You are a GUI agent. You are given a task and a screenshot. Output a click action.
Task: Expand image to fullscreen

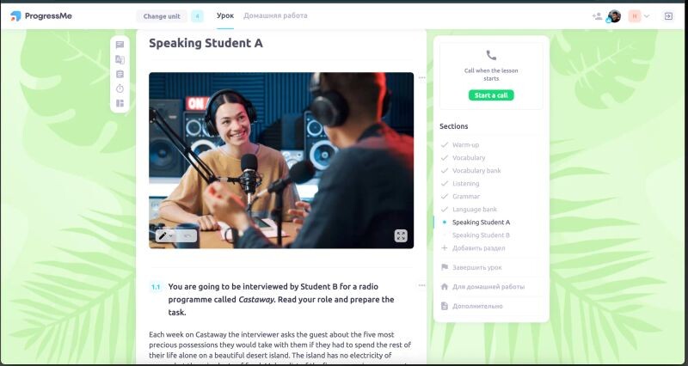click(x=401, y=235)
